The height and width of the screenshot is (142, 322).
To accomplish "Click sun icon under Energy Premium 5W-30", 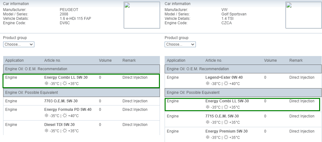I will [x=226, y=137].
